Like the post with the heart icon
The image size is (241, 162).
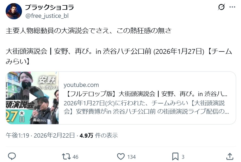(121, 157)
